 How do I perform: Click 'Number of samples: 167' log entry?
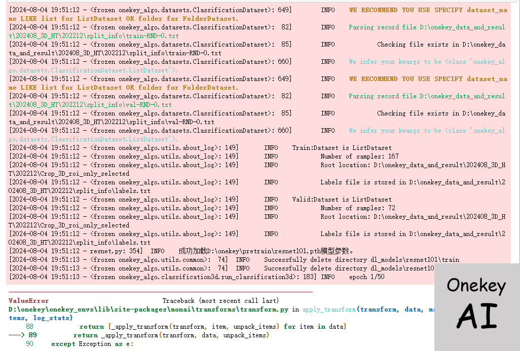(359, 157)
